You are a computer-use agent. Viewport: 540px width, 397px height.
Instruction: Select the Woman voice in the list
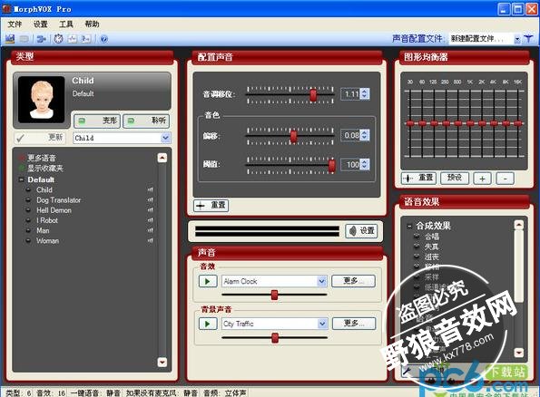point(47,241)
